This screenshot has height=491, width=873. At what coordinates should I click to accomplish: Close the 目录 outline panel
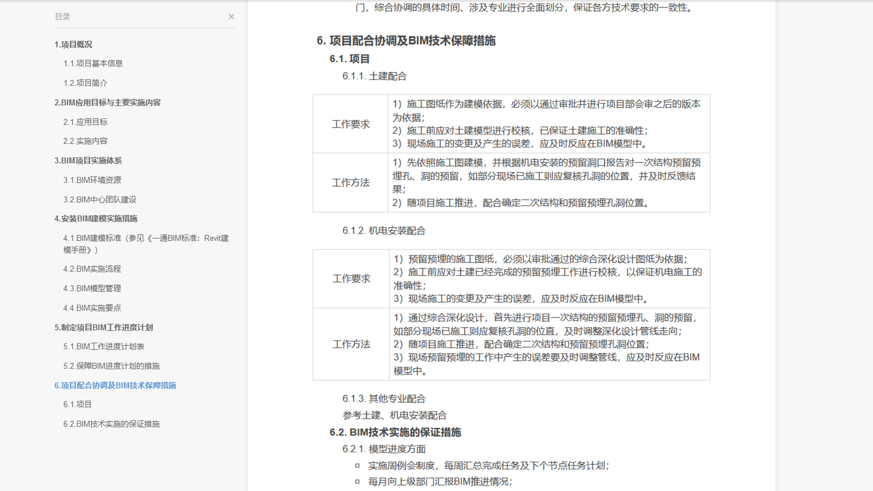pyautogui.click(x=231, y=17)
